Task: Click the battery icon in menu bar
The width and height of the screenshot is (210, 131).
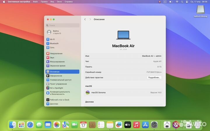Action: (171, 2)
